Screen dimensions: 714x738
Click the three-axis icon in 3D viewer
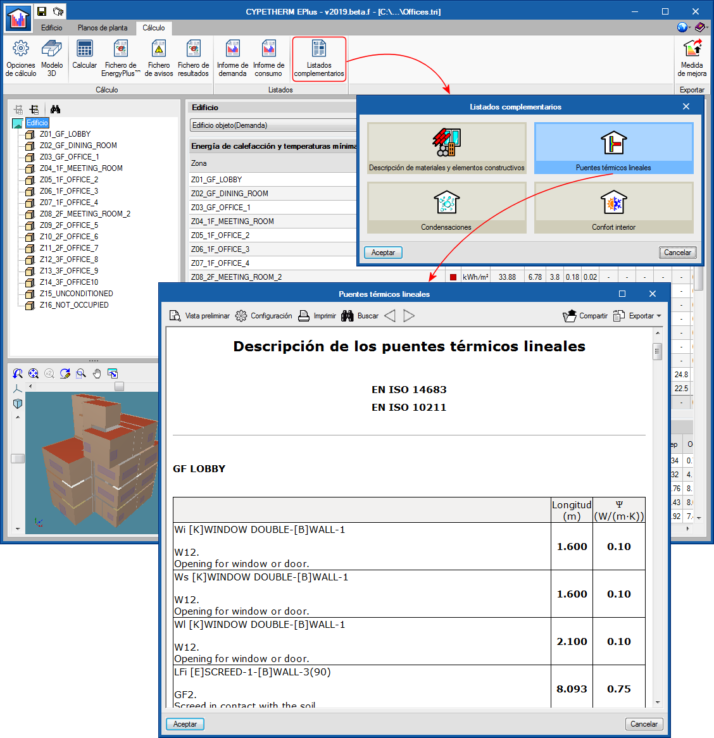[18, 389]
